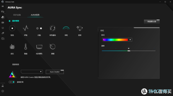Open the settings gear in sidebar
This screenshot has width=173, height=96.
coord(3,91)
